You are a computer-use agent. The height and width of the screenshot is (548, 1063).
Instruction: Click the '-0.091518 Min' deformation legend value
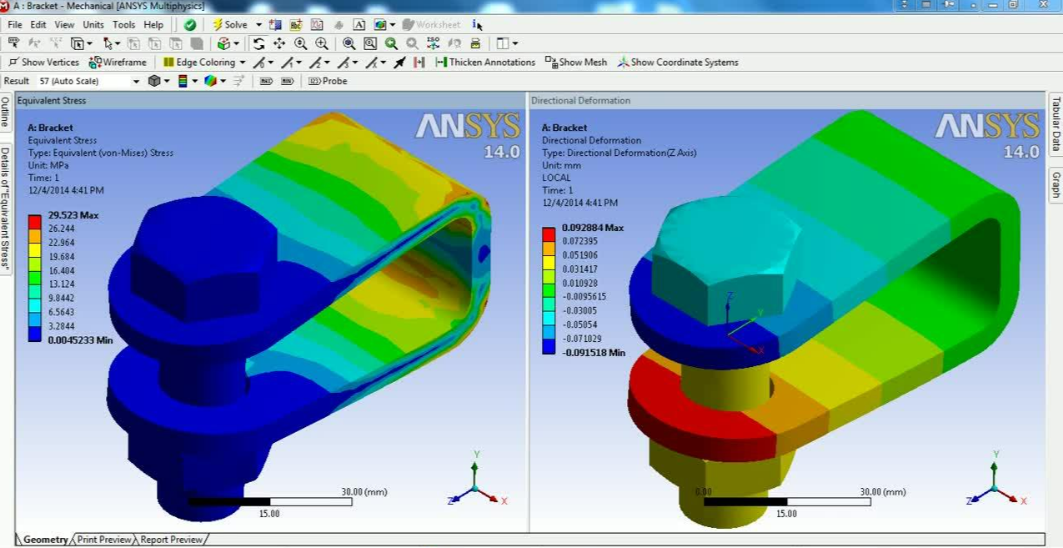(x=594, y=353)
